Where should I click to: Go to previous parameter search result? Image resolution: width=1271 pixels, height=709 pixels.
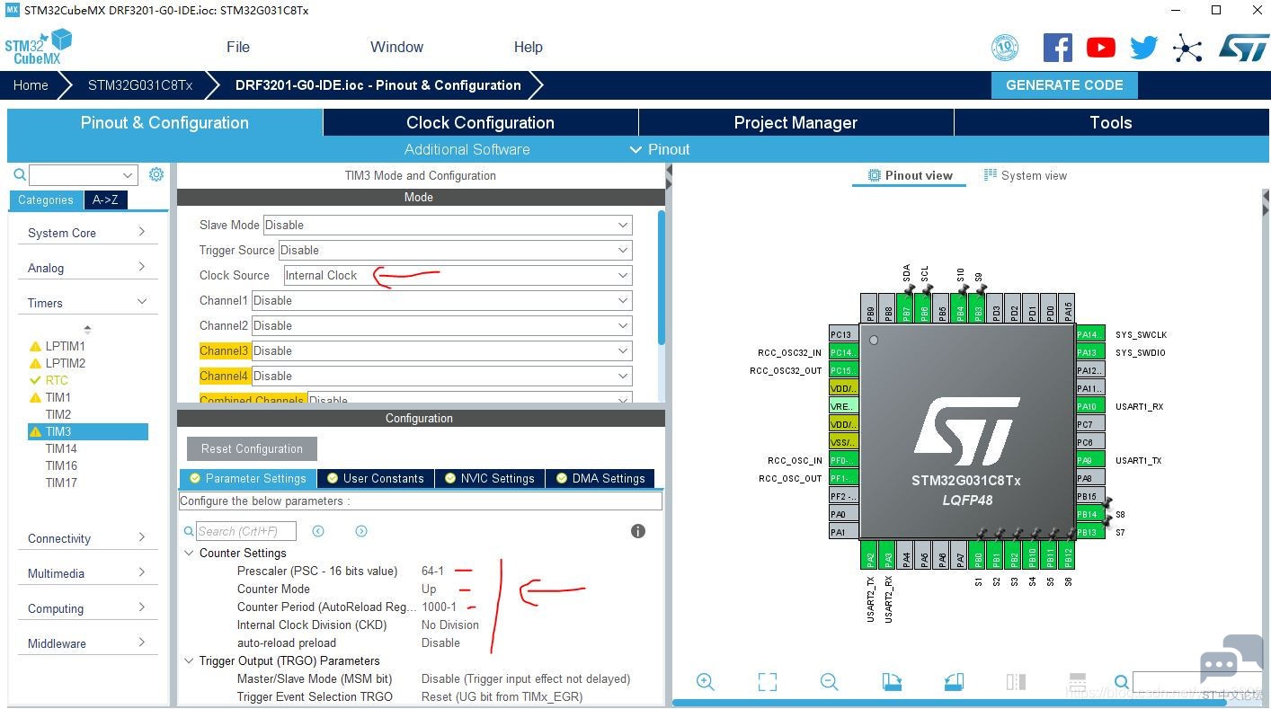click(x=318, y=531)
